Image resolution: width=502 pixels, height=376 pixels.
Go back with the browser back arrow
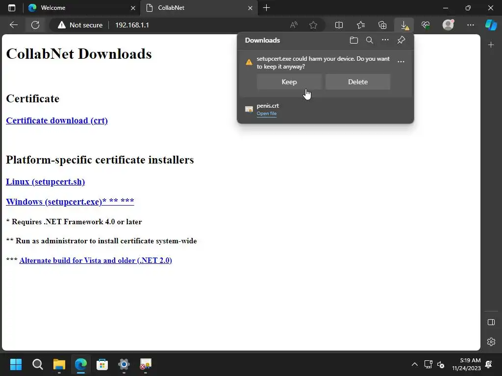(x=13, y=25)
